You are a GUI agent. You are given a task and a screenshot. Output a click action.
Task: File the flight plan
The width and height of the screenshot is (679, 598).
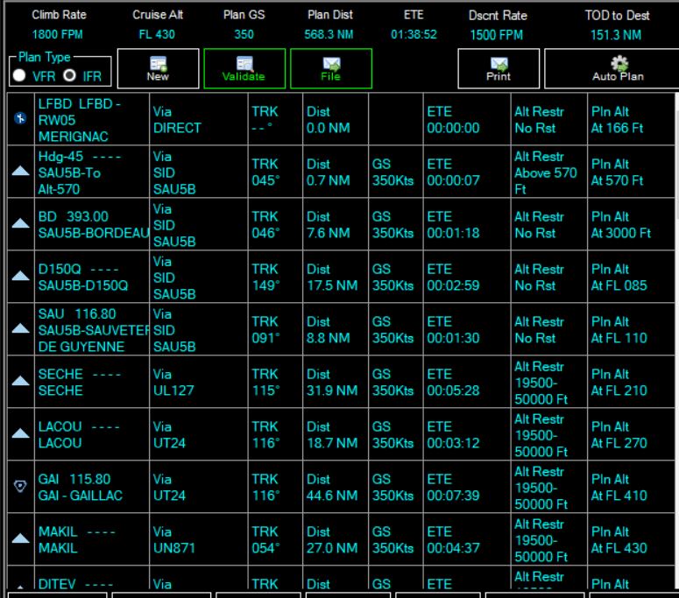pos(331,68)
